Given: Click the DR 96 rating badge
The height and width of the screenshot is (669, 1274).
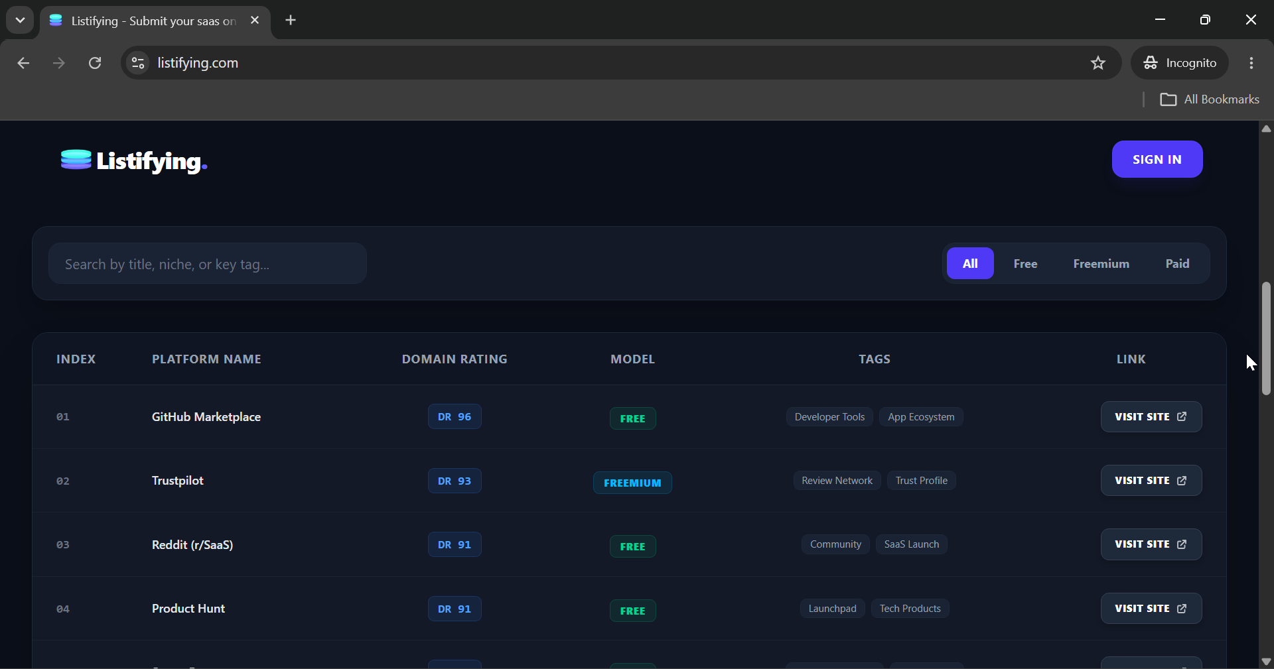Looking at the screenshot, I should pyautogui.click(x=455, y=417).
